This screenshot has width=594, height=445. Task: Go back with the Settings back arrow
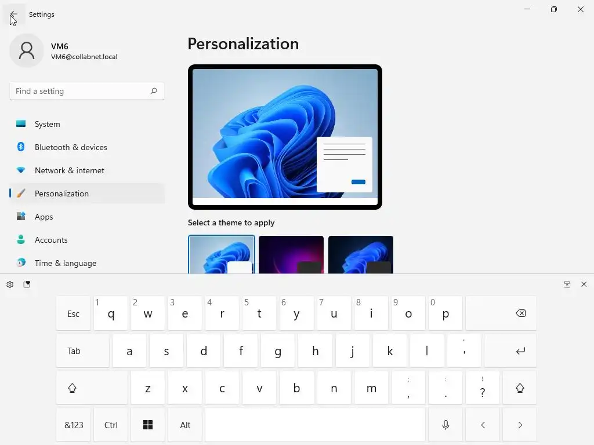[x=13, y=14]
